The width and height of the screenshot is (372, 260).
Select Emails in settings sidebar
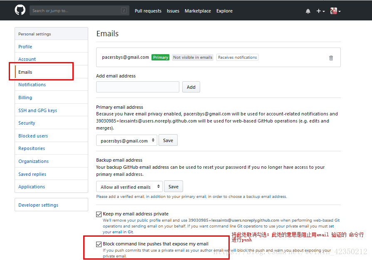[51, 72]
